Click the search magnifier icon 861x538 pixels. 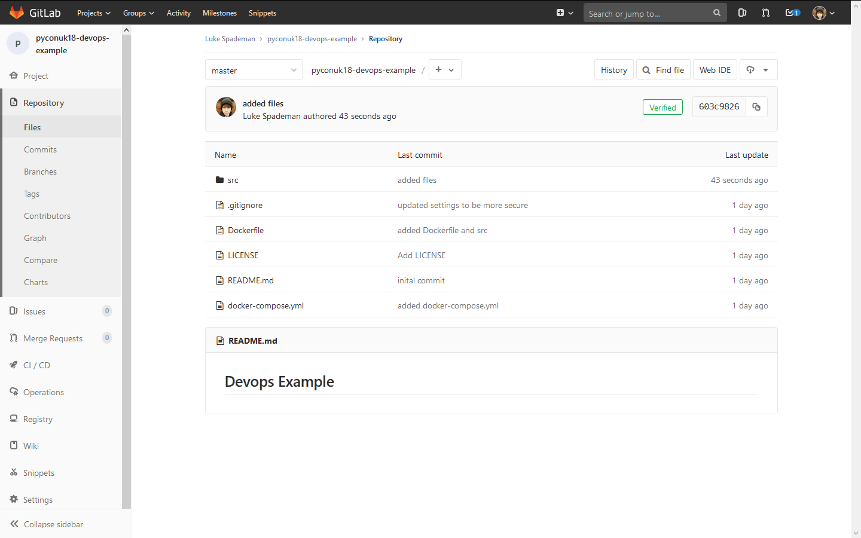point(716,13)
